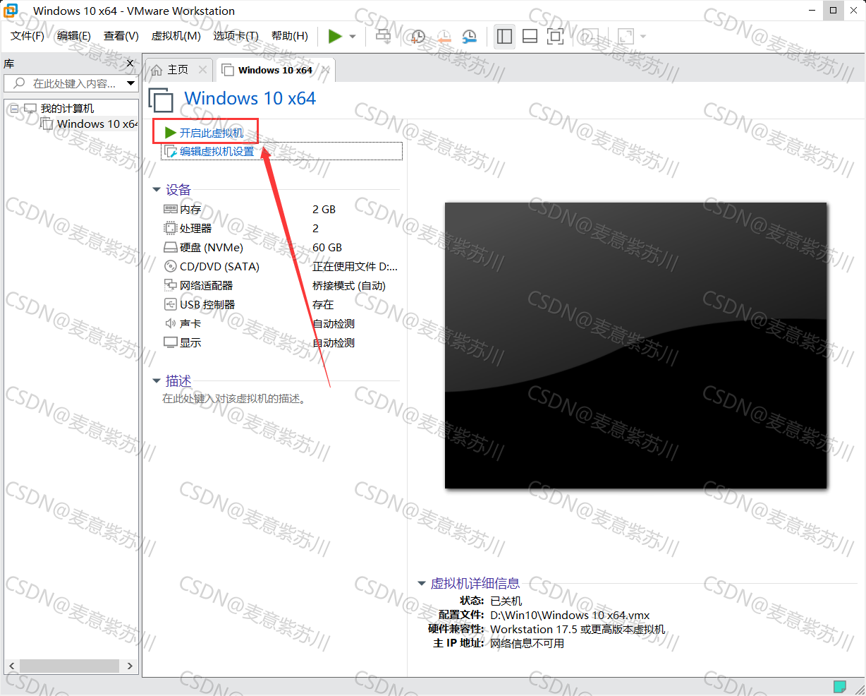Image resolution: width=866 pixels, height=696 pixels.
Task: Select 我的计算机 in the library tree
Action: [67, 109]
